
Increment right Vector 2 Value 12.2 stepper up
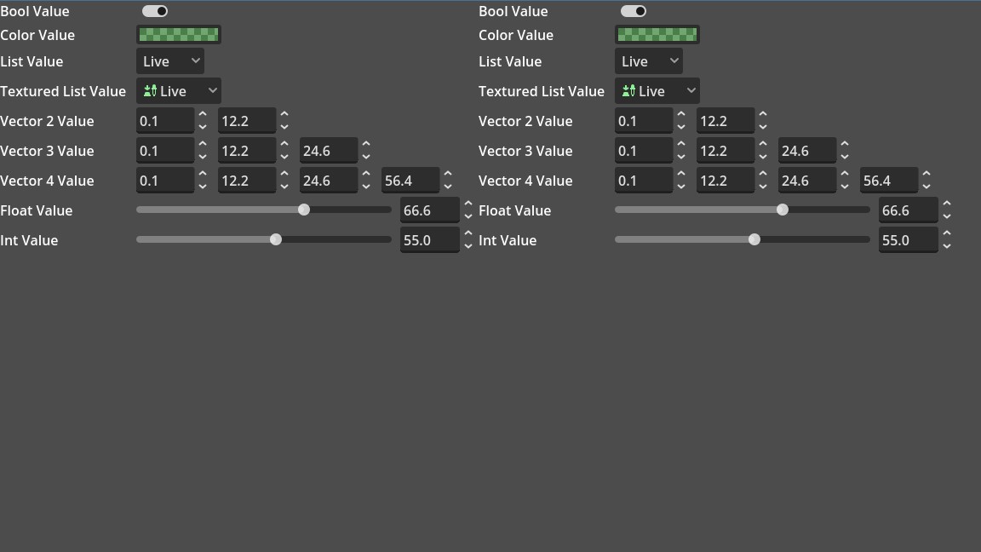[x=763, y=114]
